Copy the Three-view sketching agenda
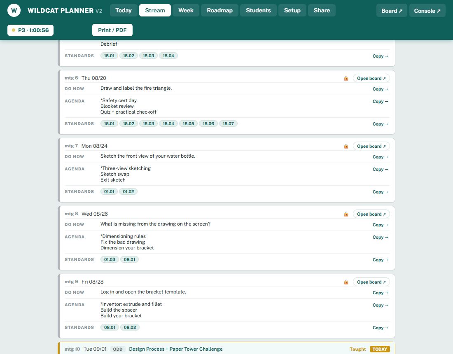Screen dimensions: 453x354 [x=380, y=169]
